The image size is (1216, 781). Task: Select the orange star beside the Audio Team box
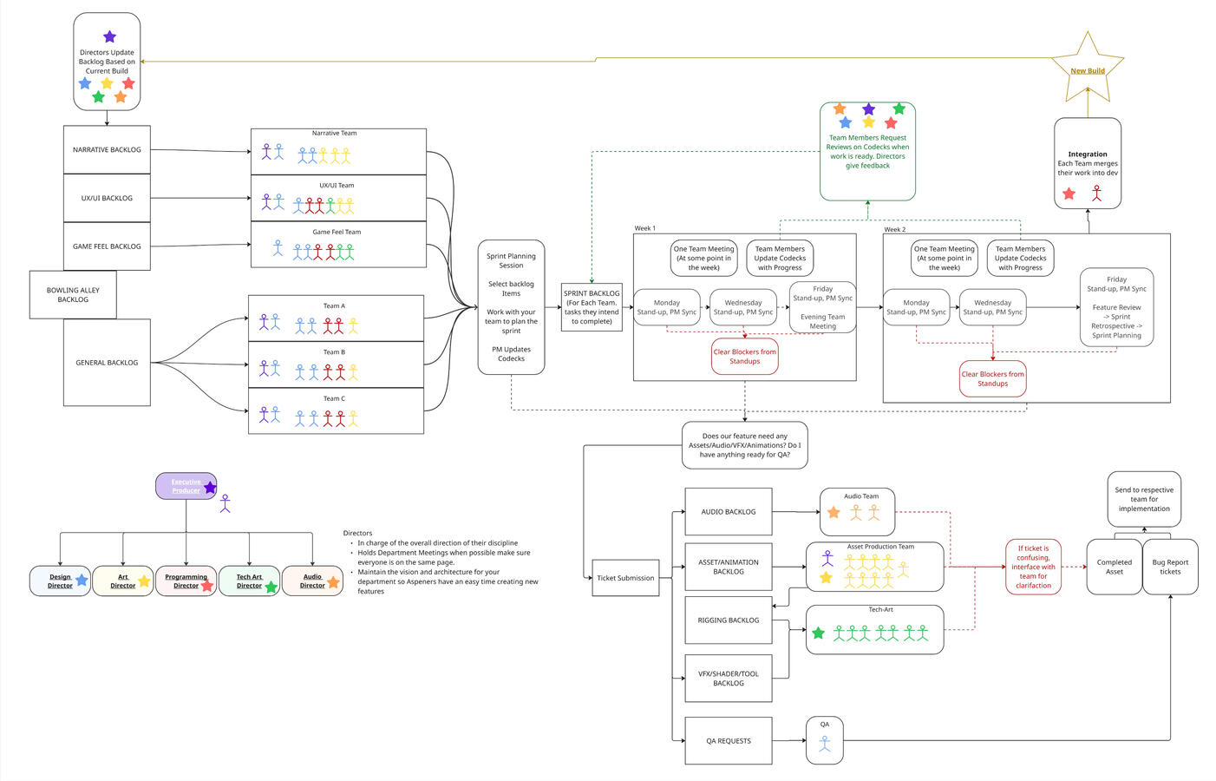click(x=834, y=512)
